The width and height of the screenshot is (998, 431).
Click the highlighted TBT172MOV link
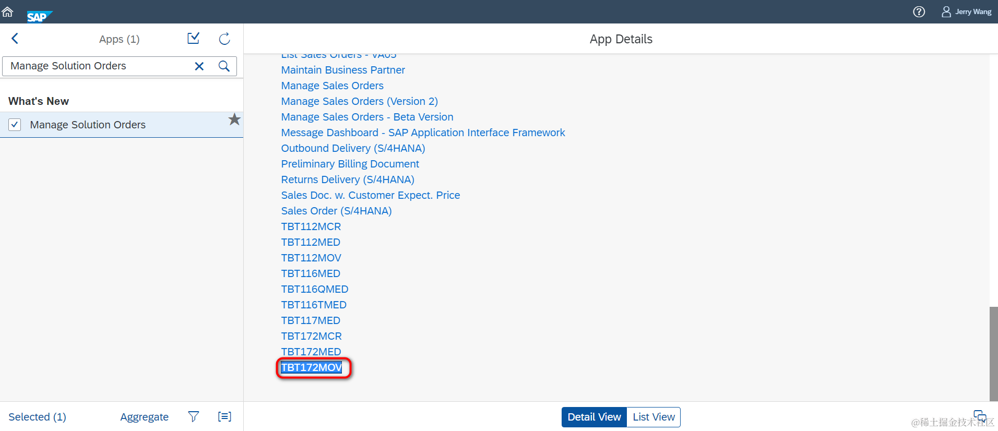pos(312,367)
